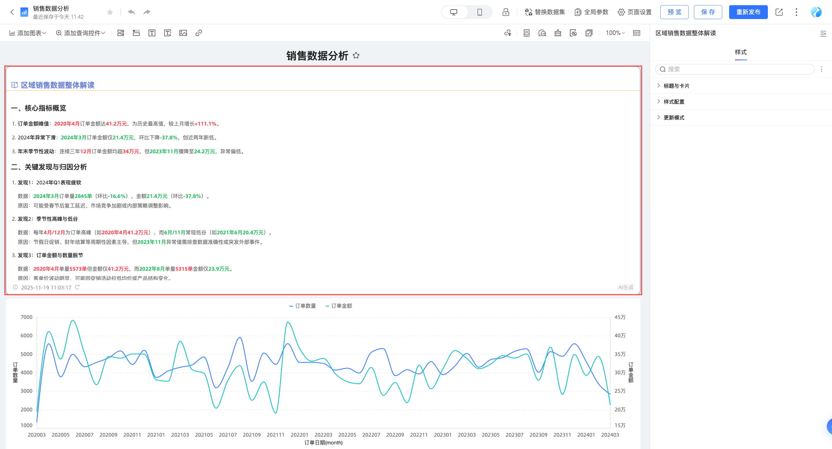
Task: Click the AI query insight chat icon
Action: [x=542, y=33]
